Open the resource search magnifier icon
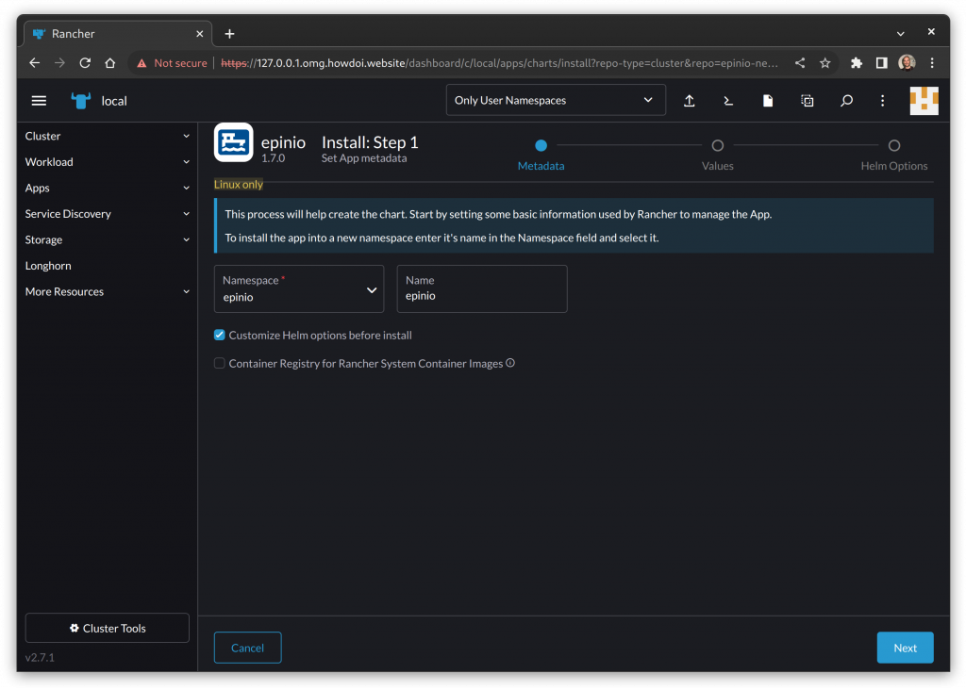 [x=846, y=101]
